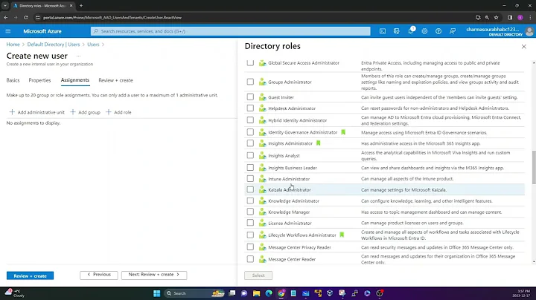Image resolution: width=536 pixels, height=300 pixels.
Task: Click the scroll down arrow of roles list
Action: click(534, 262)
